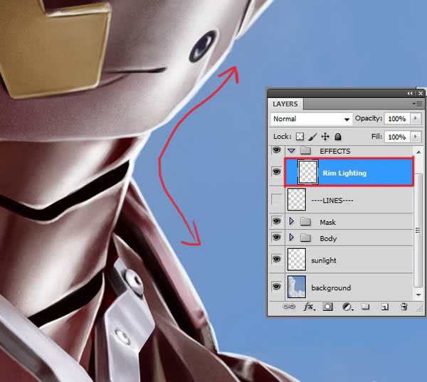Enable Lock all padlock icon

click(x=337, y=137)
